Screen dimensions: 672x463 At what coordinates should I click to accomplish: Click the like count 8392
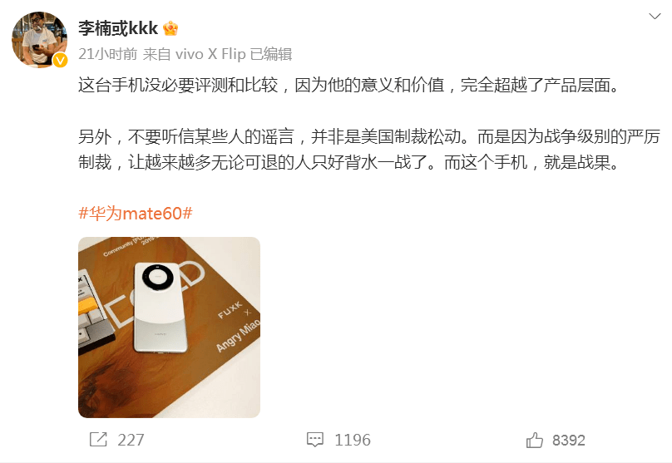pyautogui.click(x=569, y=440)
